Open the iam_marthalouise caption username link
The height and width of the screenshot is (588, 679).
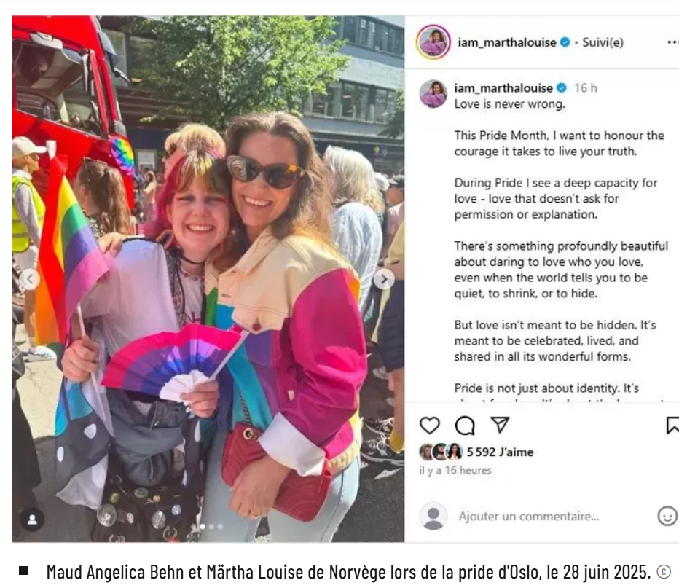503,88
